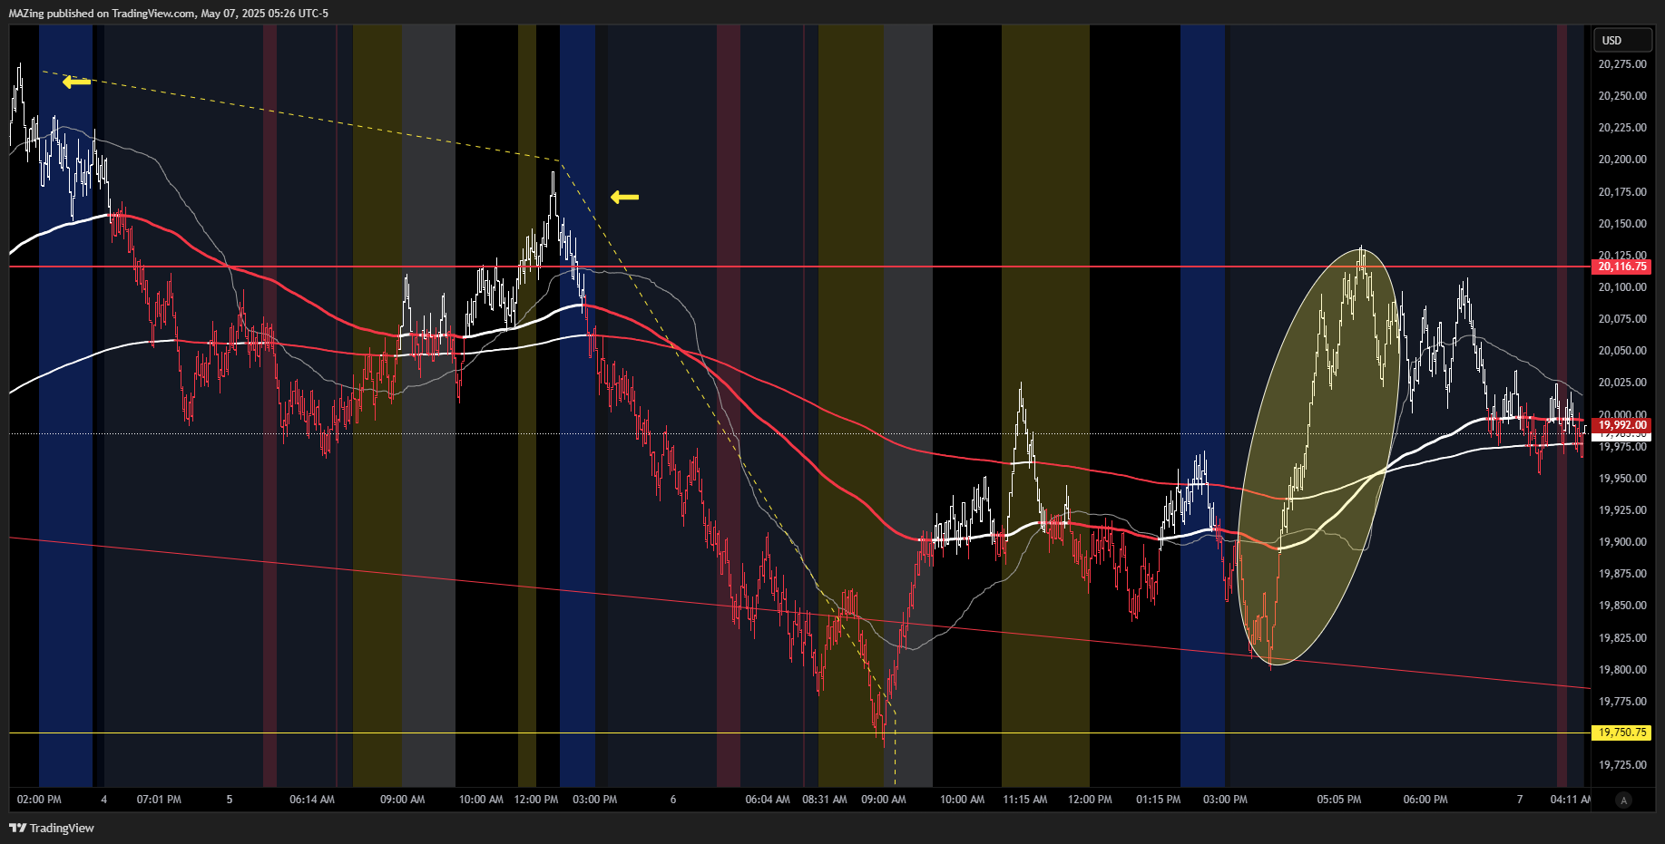Image resolution: width=1665 pixels, height=844 pixels.
Task: Click the 02:00 PM time label
Action: tap(39, 800)
